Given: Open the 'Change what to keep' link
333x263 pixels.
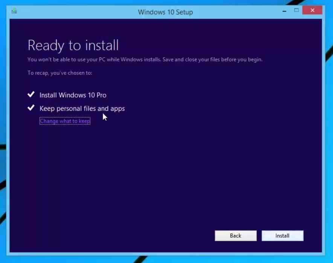Looking at the screenshot, I should coord(65,121).
